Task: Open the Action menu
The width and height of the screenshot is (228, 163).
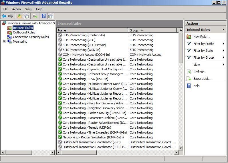Action: [16, 9]
